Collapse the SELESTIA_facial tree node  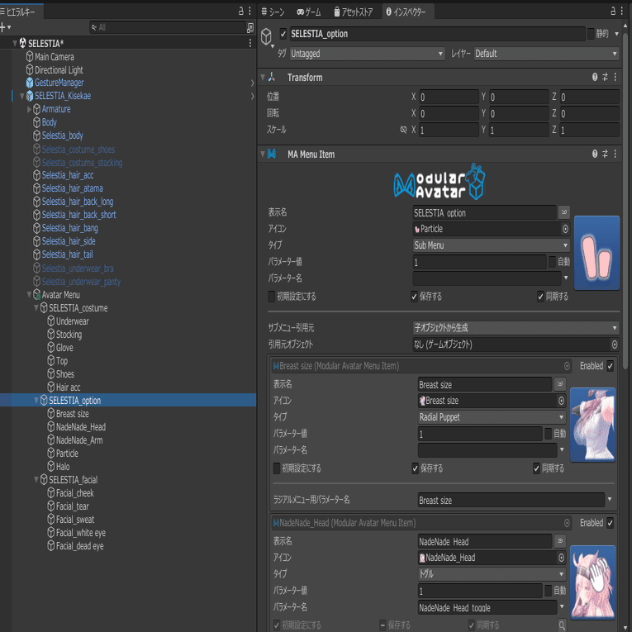pos(36,480)
